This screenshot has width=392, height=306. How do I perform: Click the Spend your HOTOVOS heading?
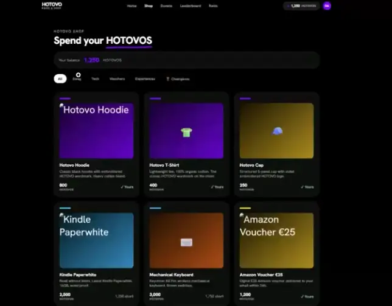[x=103, y=41]
